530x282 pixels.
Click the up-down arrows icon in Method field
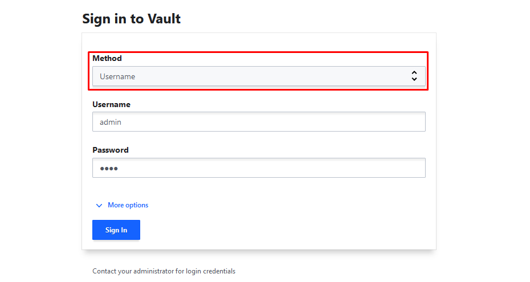click(x=414, y=76)
